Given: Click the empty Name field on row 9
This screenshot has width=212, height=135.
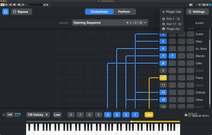Looking at the screenshot, I should pos(199,71).
